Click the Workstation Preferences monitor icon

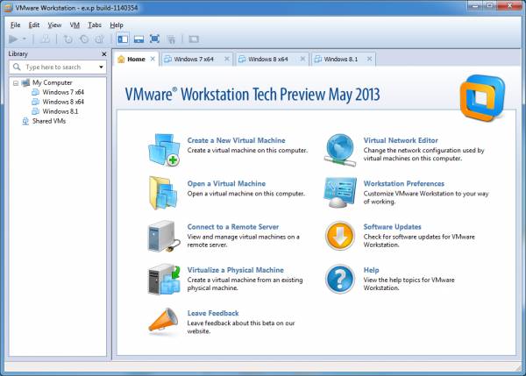[340, 193]
